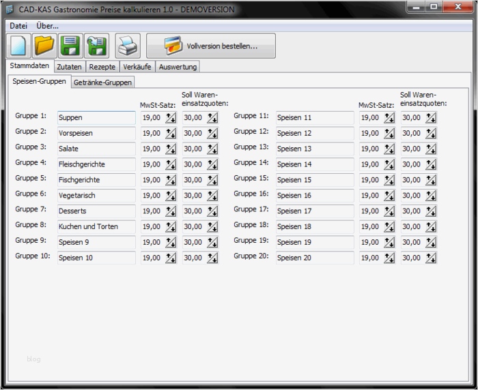Viewport: 478px width, 390px height.
Task: Click the Kuchen und Torten name field
Action: (x=96, y=226)
